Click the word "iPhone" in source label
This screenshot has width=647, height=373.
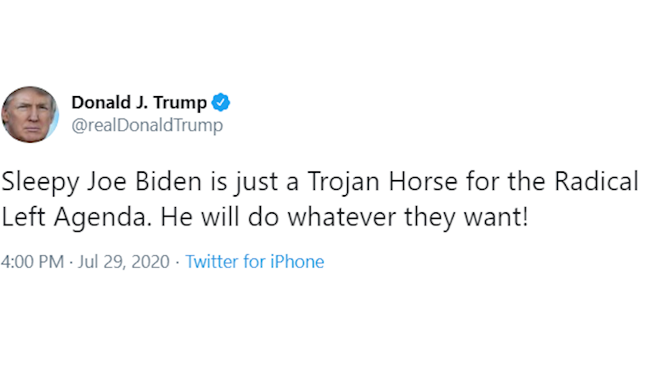click(x=297, y=262)
